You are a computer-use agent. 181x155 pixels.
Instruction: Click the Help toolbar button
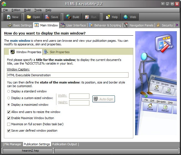[x=112, y=17]
